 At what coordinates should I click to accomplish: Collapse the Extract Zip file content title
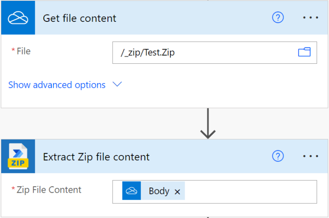96,157
